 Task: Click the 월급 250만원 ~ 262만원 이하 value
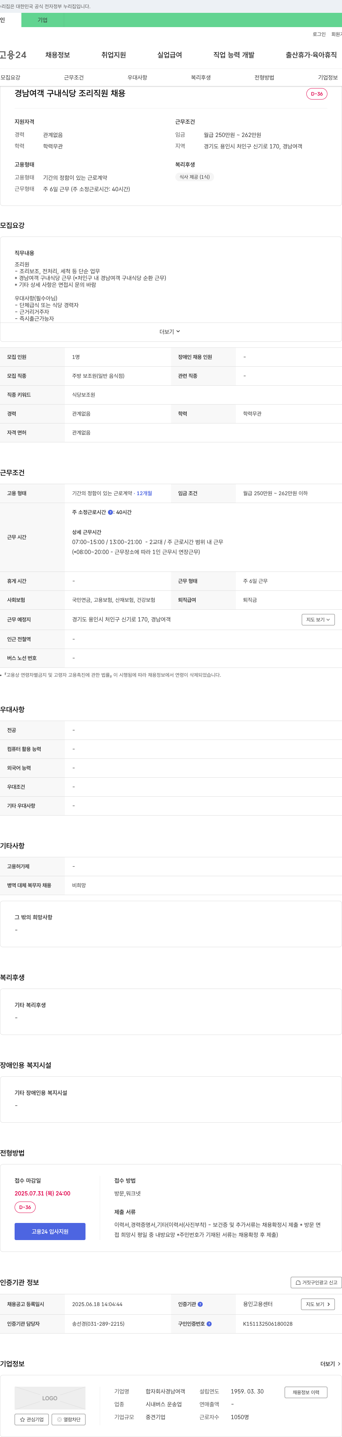[x=275, y=493]
